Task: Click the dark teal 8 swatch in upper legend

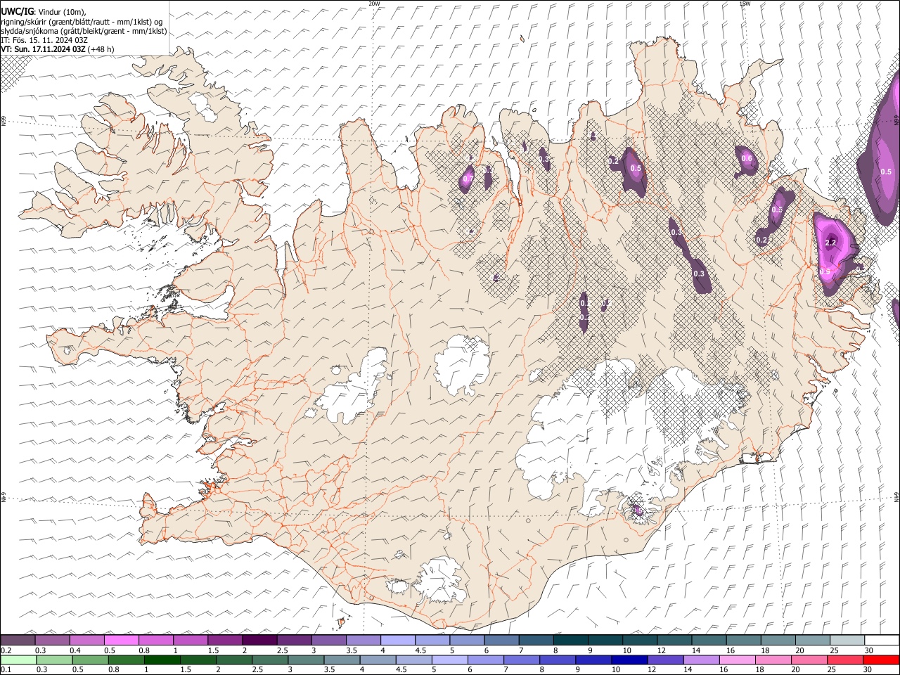Action: (570, 640)
